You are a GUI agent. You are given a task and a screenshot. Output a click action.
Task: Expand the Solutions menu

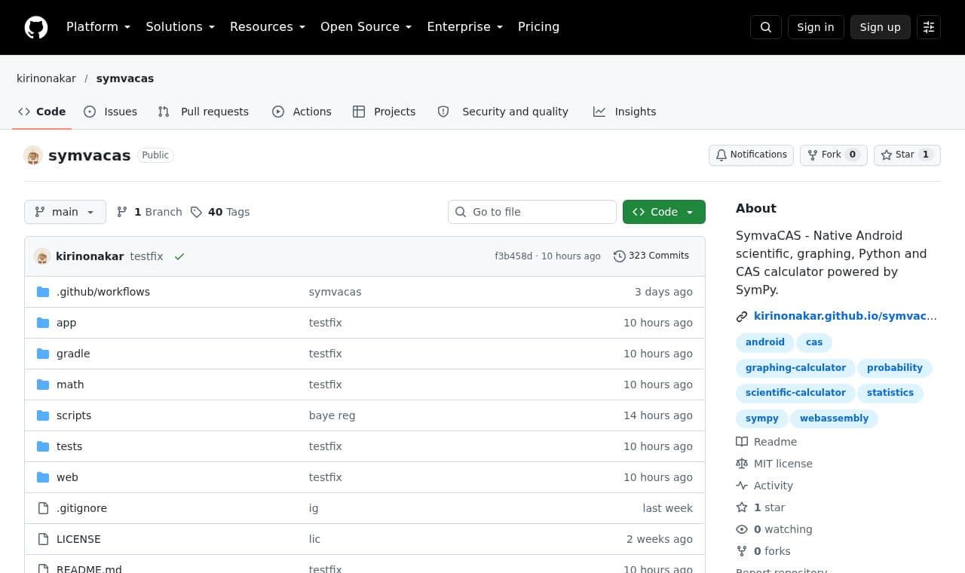pos(180,27)
